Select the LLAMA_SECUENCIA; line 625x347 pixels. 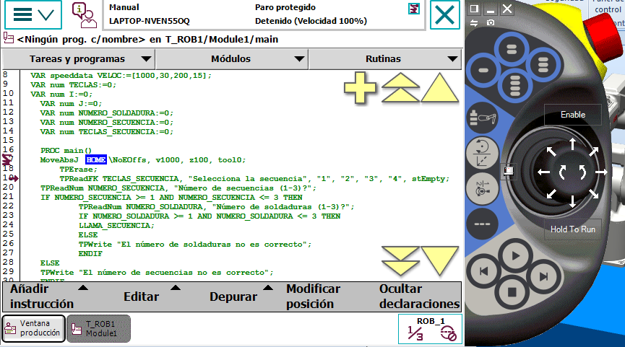[x=116, y=226]
